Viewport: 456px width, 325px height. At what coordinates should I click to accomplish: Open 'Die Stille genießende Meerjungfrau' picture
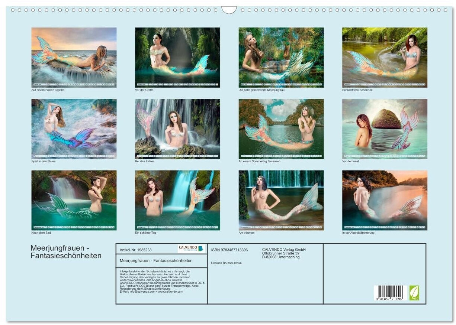[281, 57]
